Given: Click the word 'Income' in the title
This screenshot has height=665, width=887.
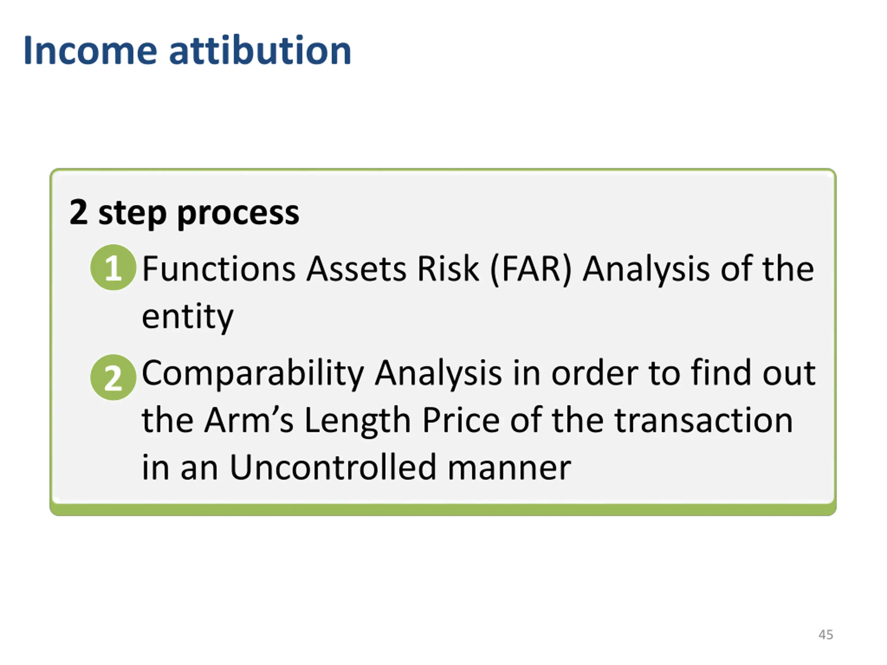Looking at the screenshot, I should pos(90,51).
